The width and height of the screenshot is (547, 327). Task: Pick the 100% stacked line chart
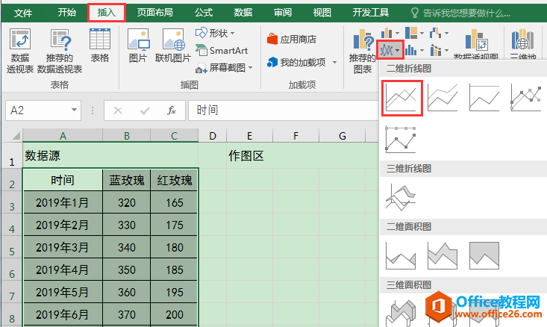(484, 99)
